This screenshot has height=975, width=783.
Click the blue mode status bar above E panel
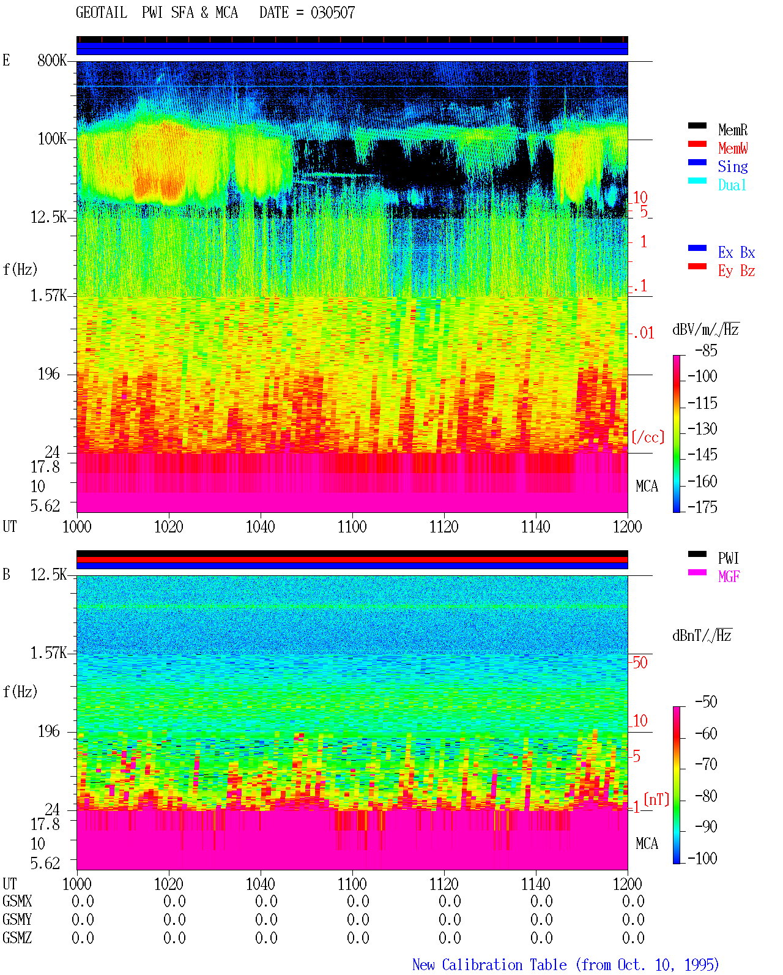pyautogui.click(x=352, y=48)
